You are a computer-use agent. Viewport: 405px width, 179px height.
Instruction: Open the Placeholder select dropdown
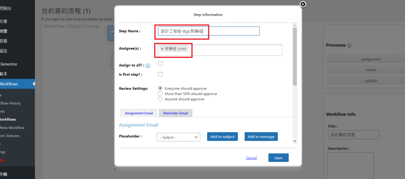[x=178, y=137]
